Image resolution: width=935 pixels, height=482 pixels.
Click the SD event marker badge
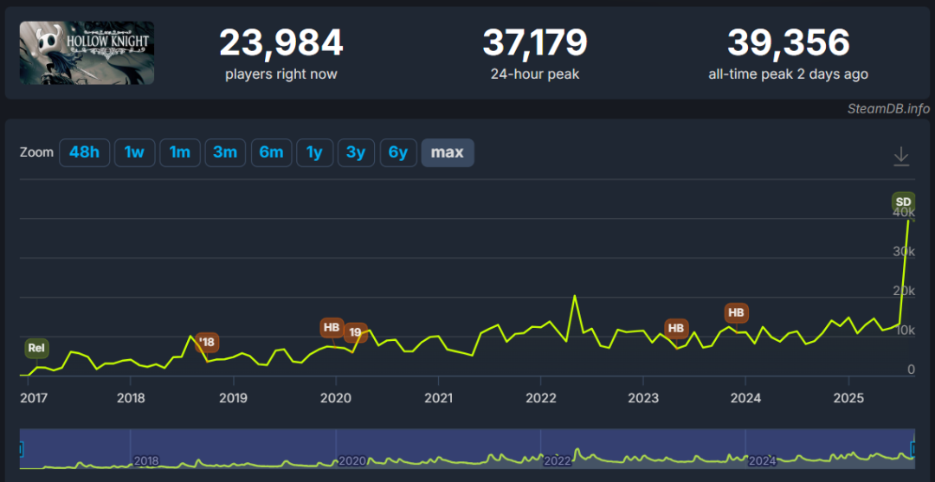coord(903,202)
